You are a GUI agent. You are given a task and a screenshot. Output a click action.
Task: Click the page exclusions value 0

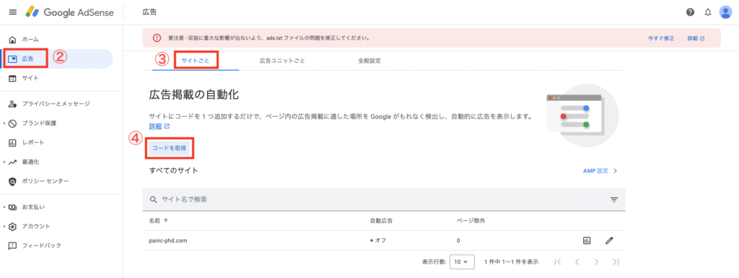click(x=458, y=240)
